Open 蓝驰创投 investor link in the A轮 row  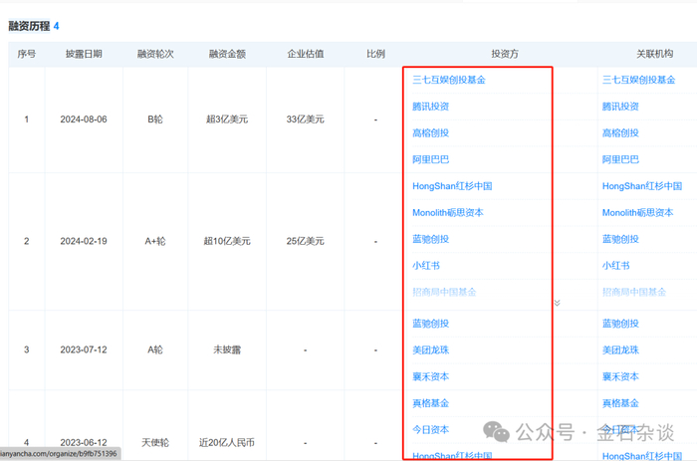[x=430, y=324]
